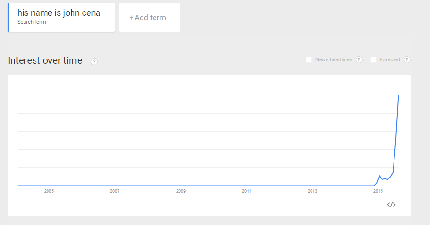Click the 2011 year label on the axis
This screenshot has height=225, width=430.
(x=246, y=191)
